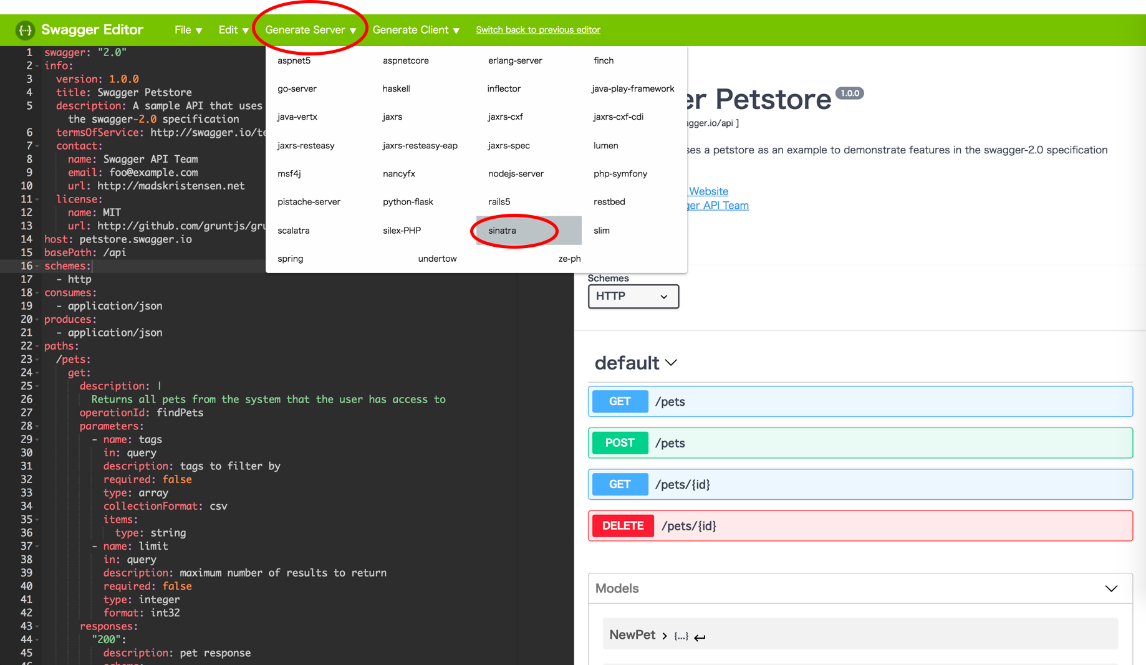This screenshot has height=665, width=1146.
Task: Click the DELETE /pets/{id} operation bar
Action: pos(860,525)
